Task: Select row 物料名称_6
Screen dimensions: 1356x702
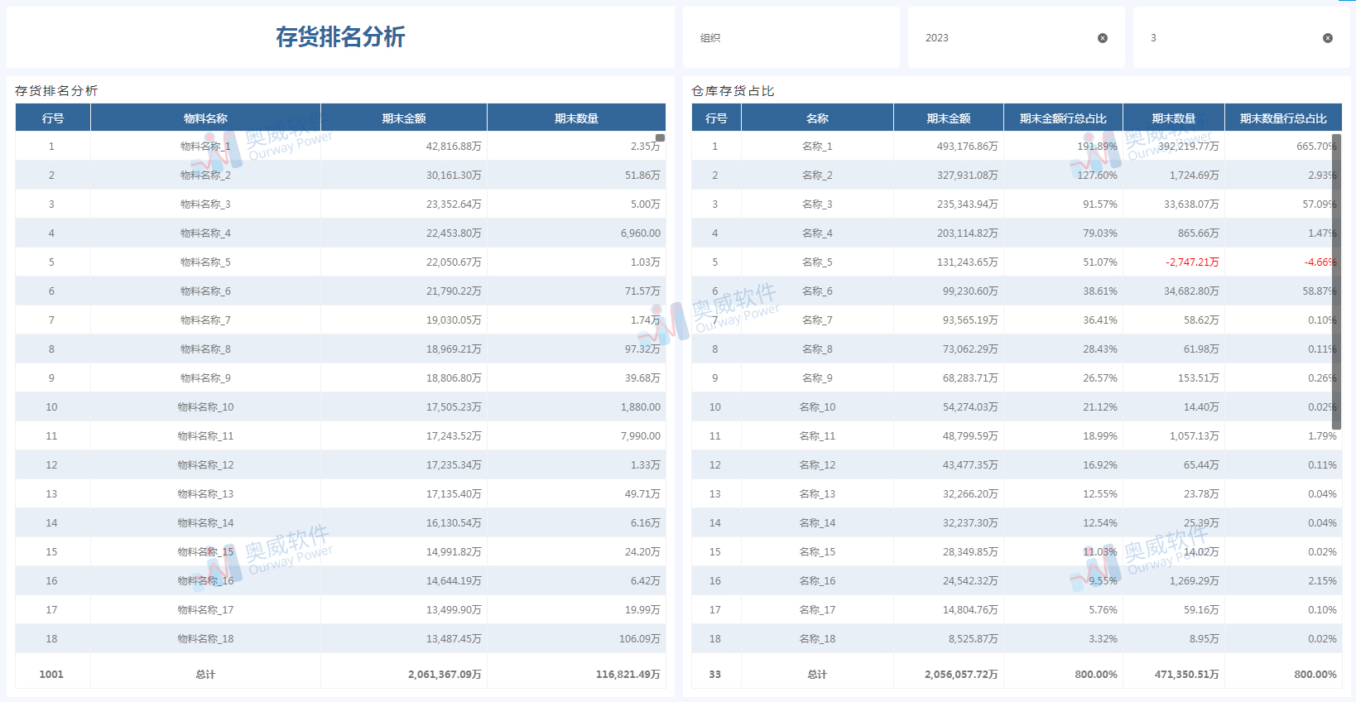Action: (340, 291)
